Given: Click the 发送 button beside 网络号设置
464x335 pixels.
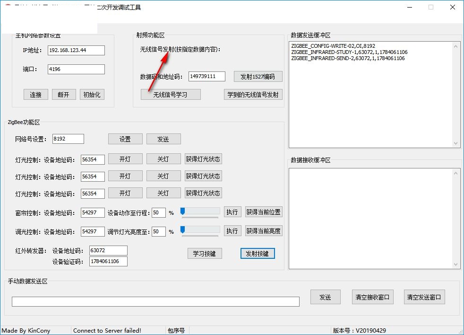Looking at the screenshot, I should (x=163, y=139).
